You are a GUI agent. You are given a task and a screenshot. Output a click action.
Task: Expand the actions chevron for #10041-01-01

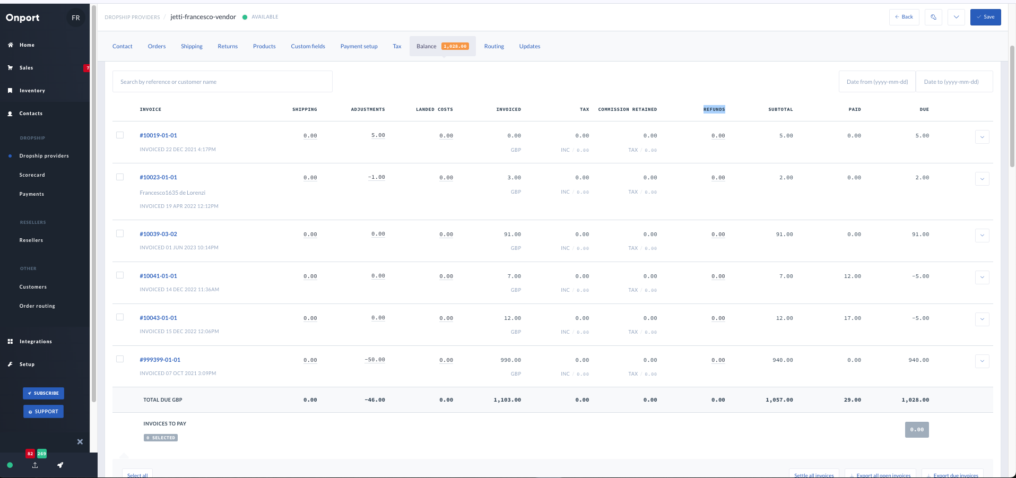pos(982,277)
